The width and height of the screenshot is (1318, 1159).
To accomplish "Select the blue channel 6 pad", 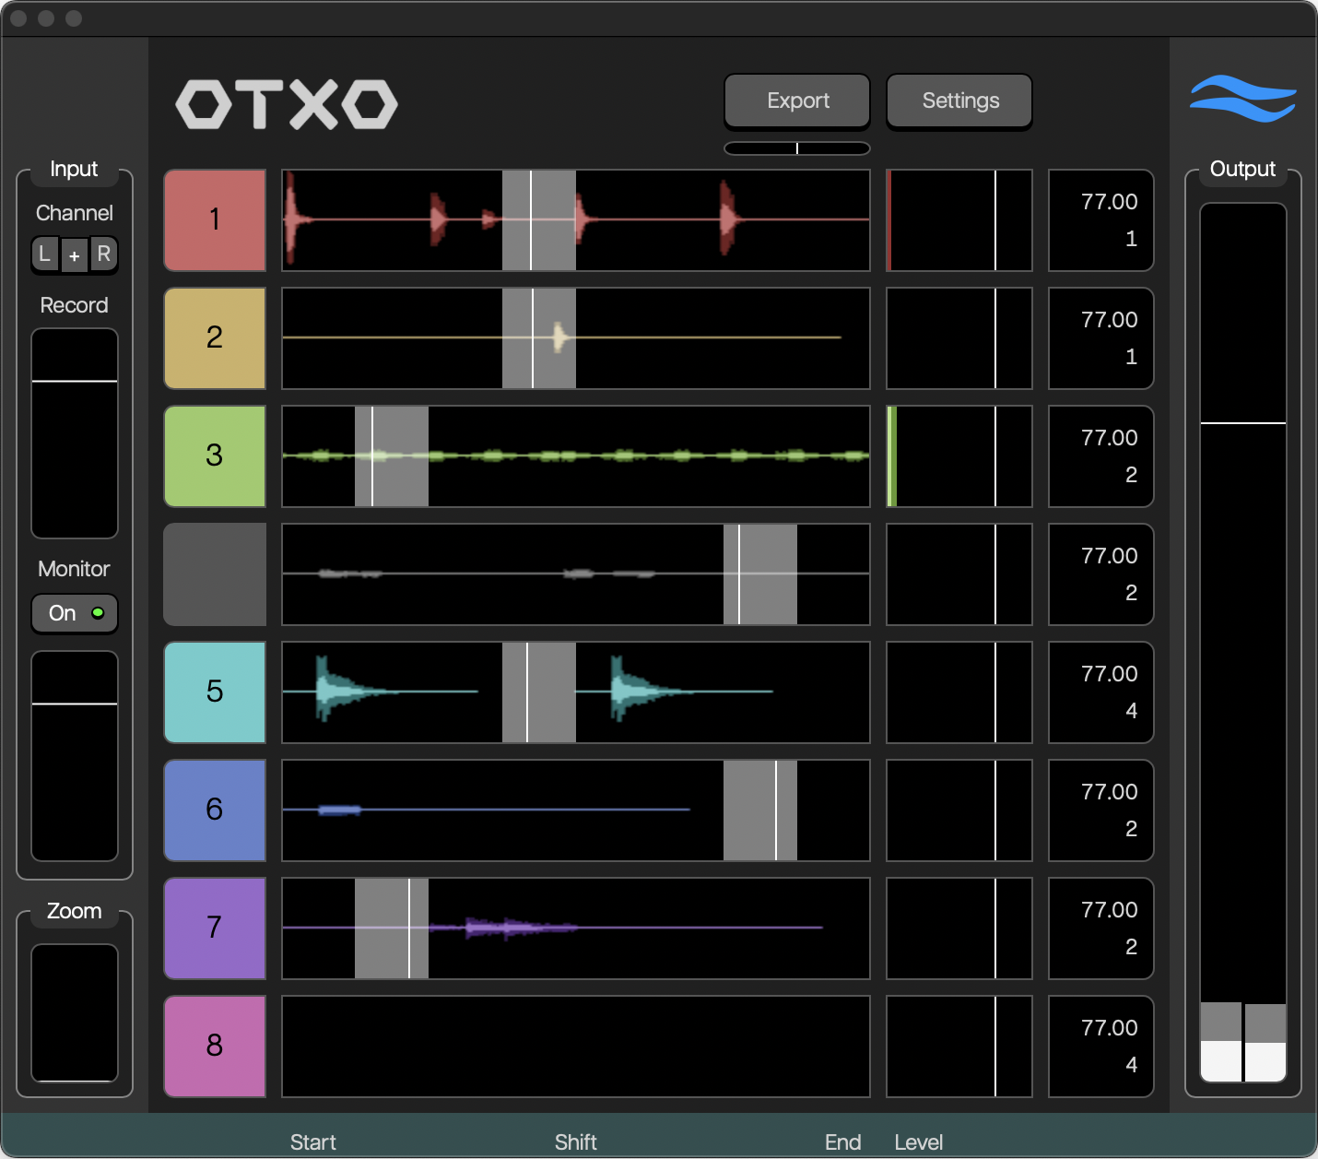I will 214,810.
